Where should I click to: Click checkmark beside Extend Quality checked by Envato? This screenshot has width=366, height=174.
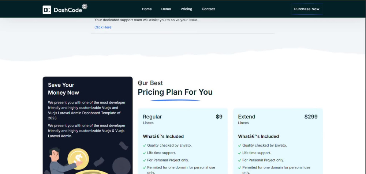239,145
